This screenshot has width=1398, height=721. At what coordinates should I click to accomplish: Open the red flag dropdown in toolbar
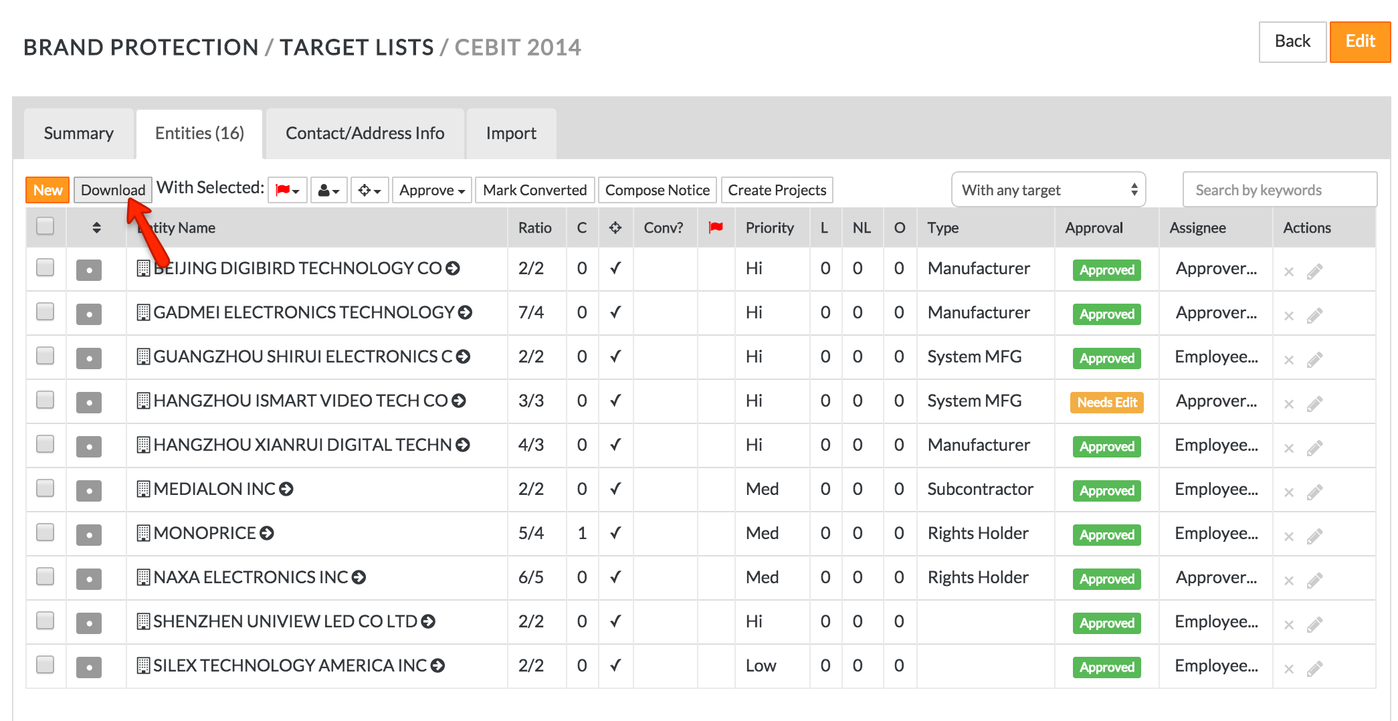pos(288,191)
